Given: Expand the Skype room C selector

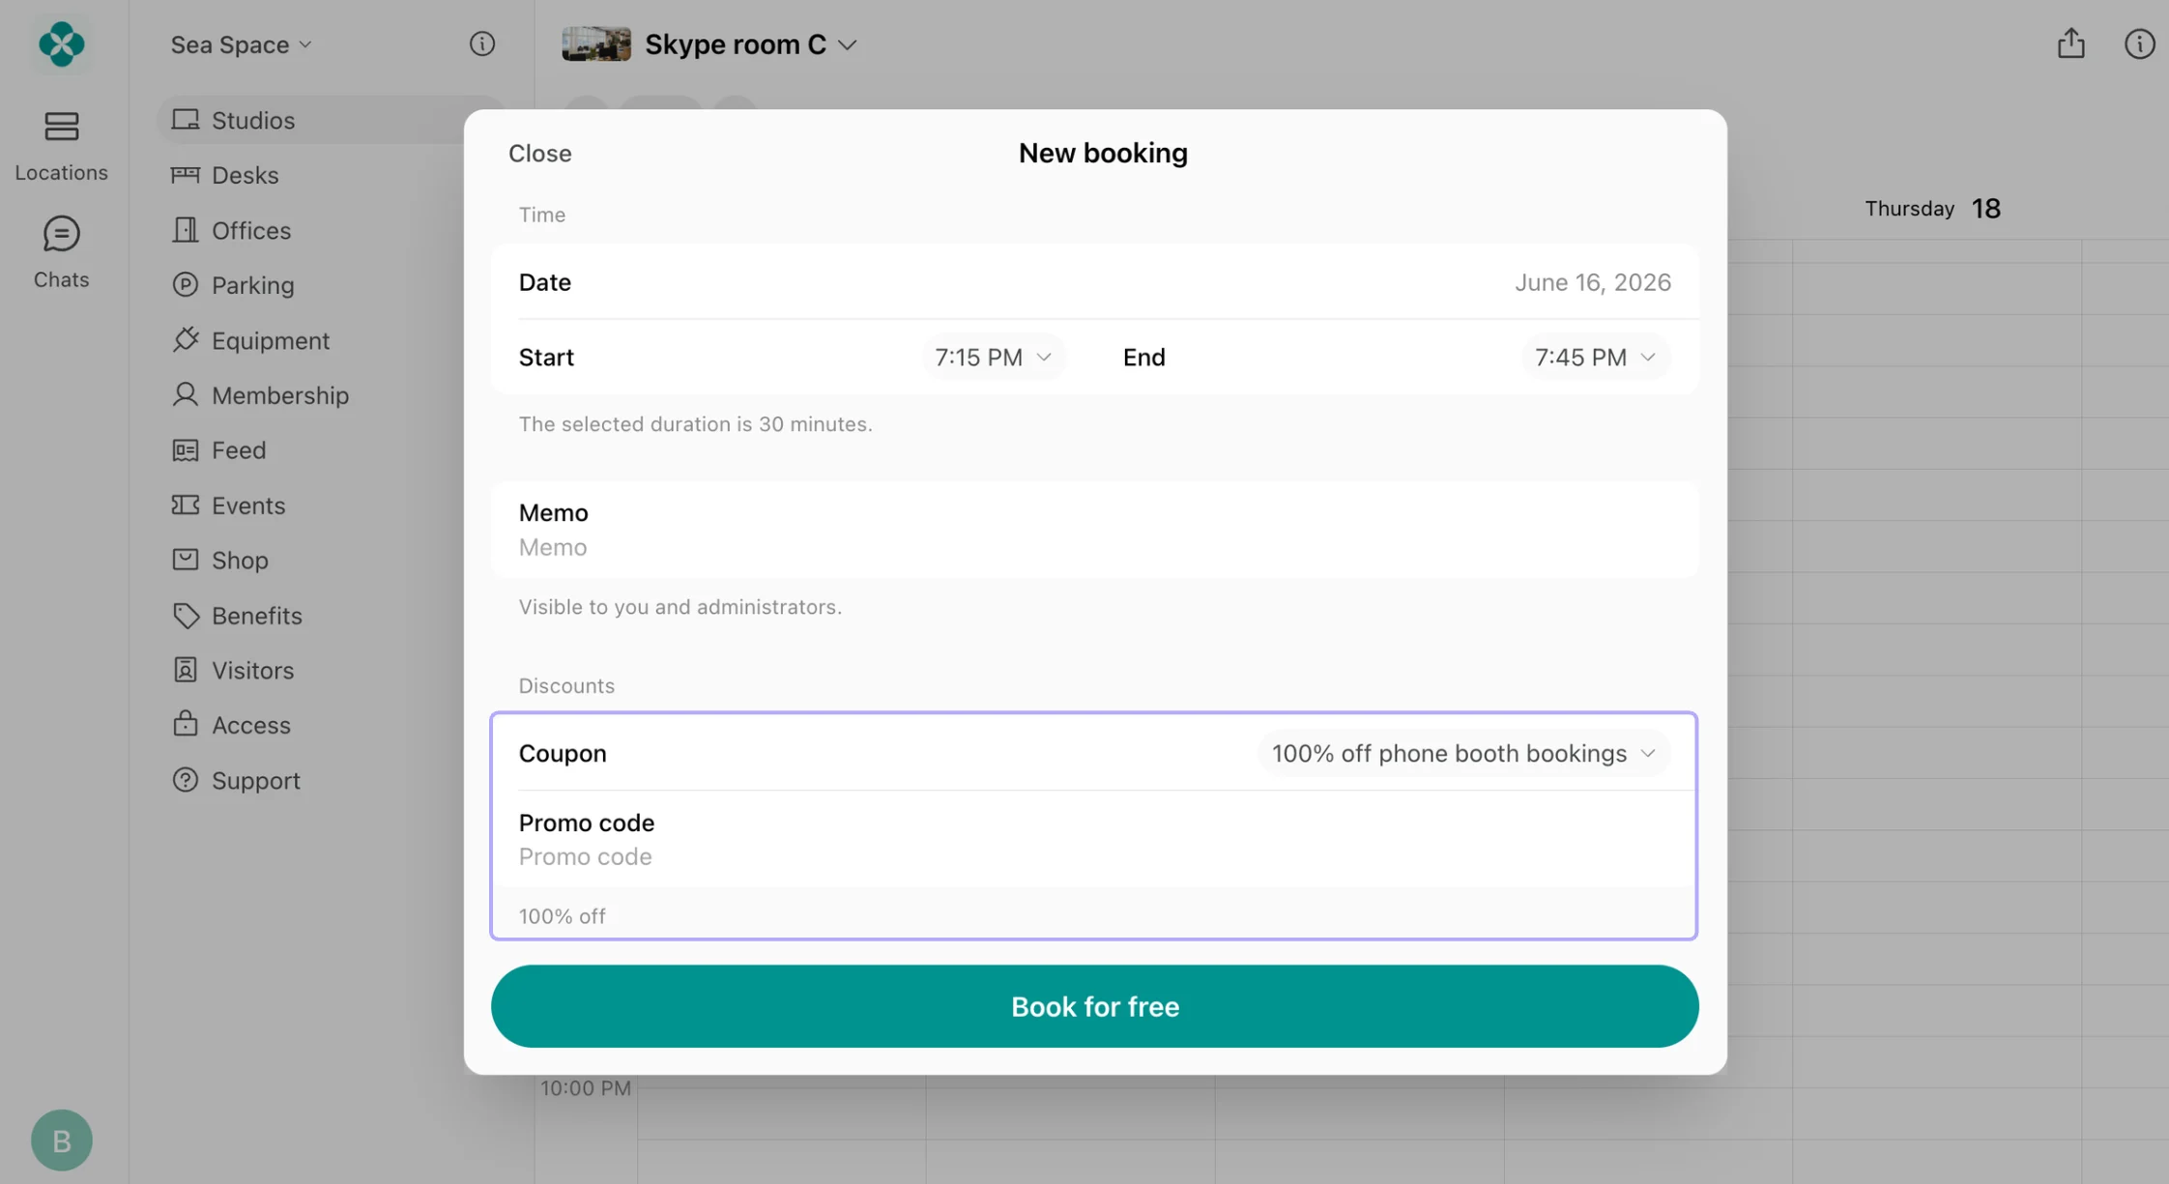Looking at the screenshot, I should click(x=751, y=44).
